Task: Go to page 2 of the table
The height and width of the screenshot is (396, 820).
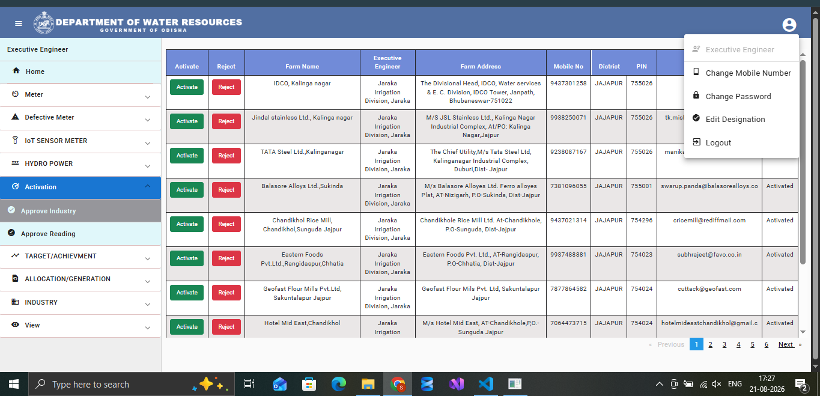Action: pyautogui.click(x=710, y=344)
